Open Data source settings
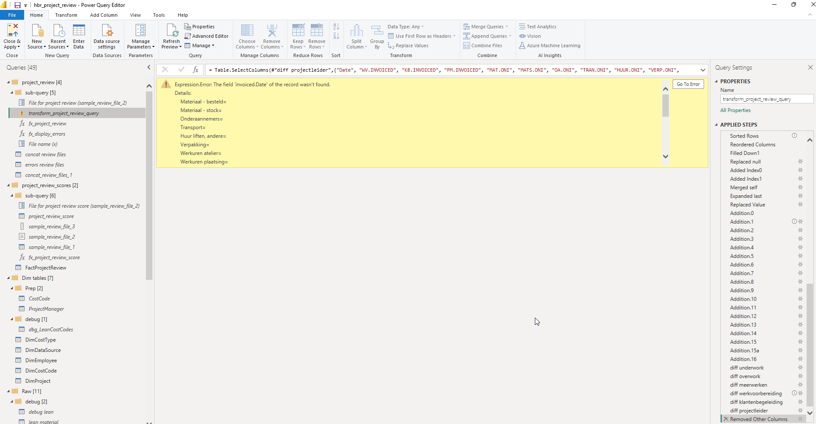This screenshot has height=424, width=816. (106, 36)
